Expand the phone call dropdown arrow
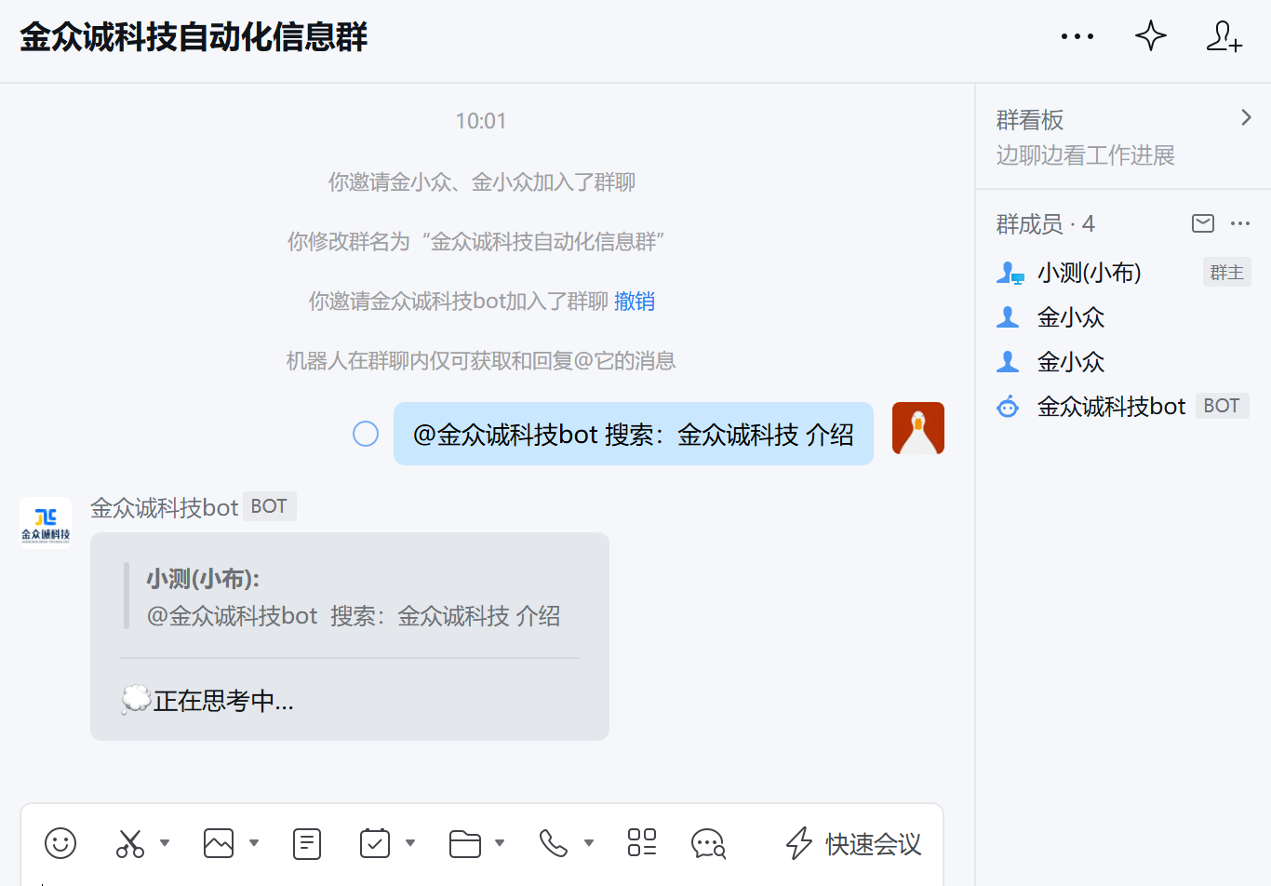Viewport: 1271px width, 886px height. 589,843
